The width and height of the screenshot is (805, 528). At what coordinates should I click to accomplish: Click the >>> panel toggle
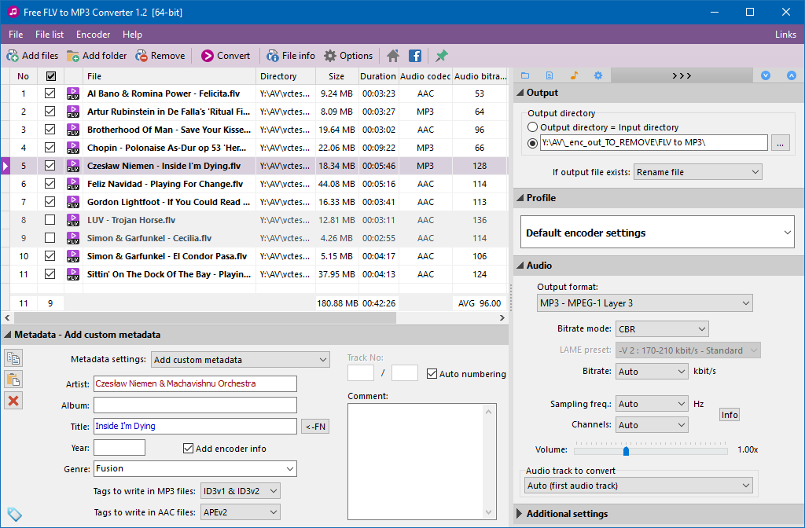click(682, 76)
